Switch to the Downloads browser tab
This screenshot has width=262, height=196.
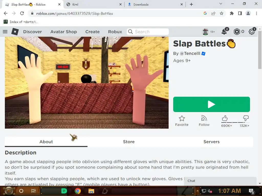[x=155, y=5]
